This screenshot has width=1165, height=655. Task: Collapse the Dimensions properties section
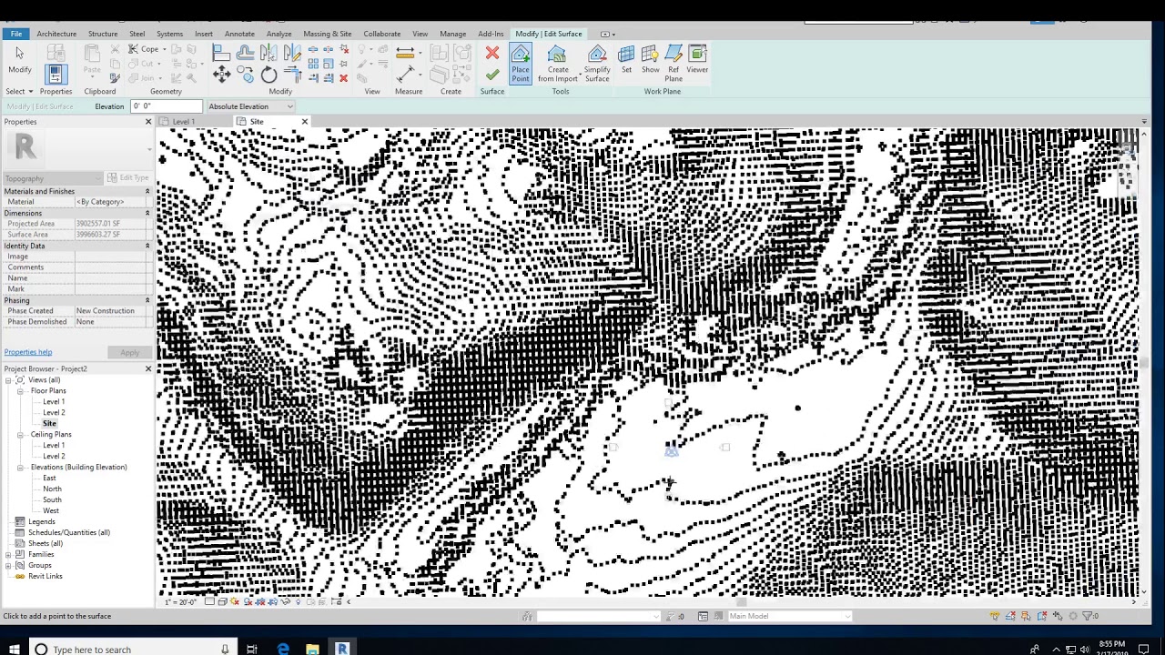coord(147,213)
